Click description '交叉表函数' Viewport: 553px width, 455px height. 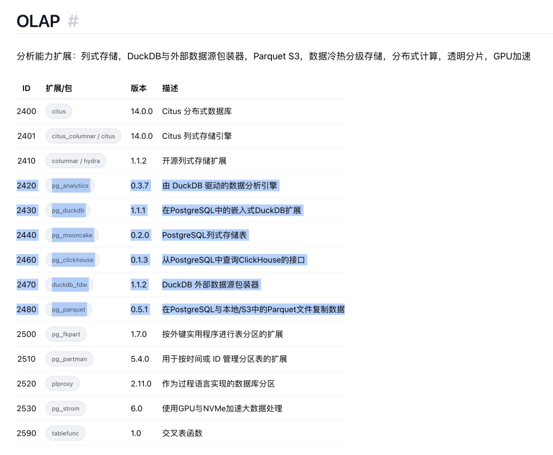click(182, 433)
